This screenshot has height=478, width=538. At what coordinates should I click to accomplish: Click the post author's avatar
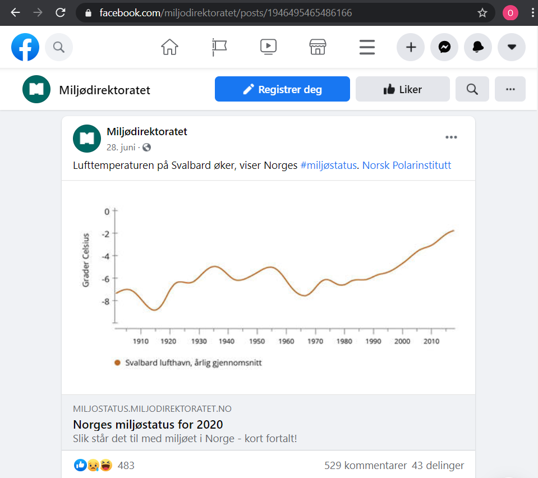tap(87, 138)
